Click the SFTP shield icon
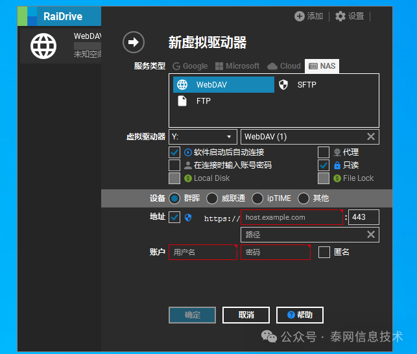The image size is (417, 354). pyautogui.click(x=283, y=85)
